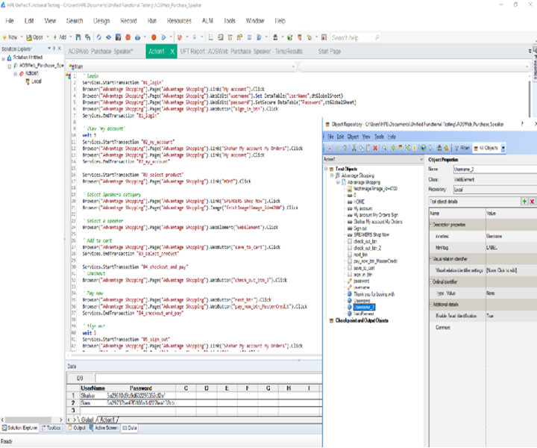Click the Object Repository help question mark
Viewport: 537px width, 448px height.
point(522,124)
